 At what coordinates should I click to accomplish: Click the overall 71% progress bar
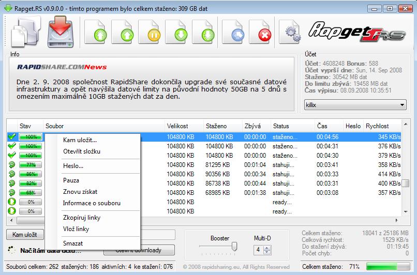pos(388,267)
